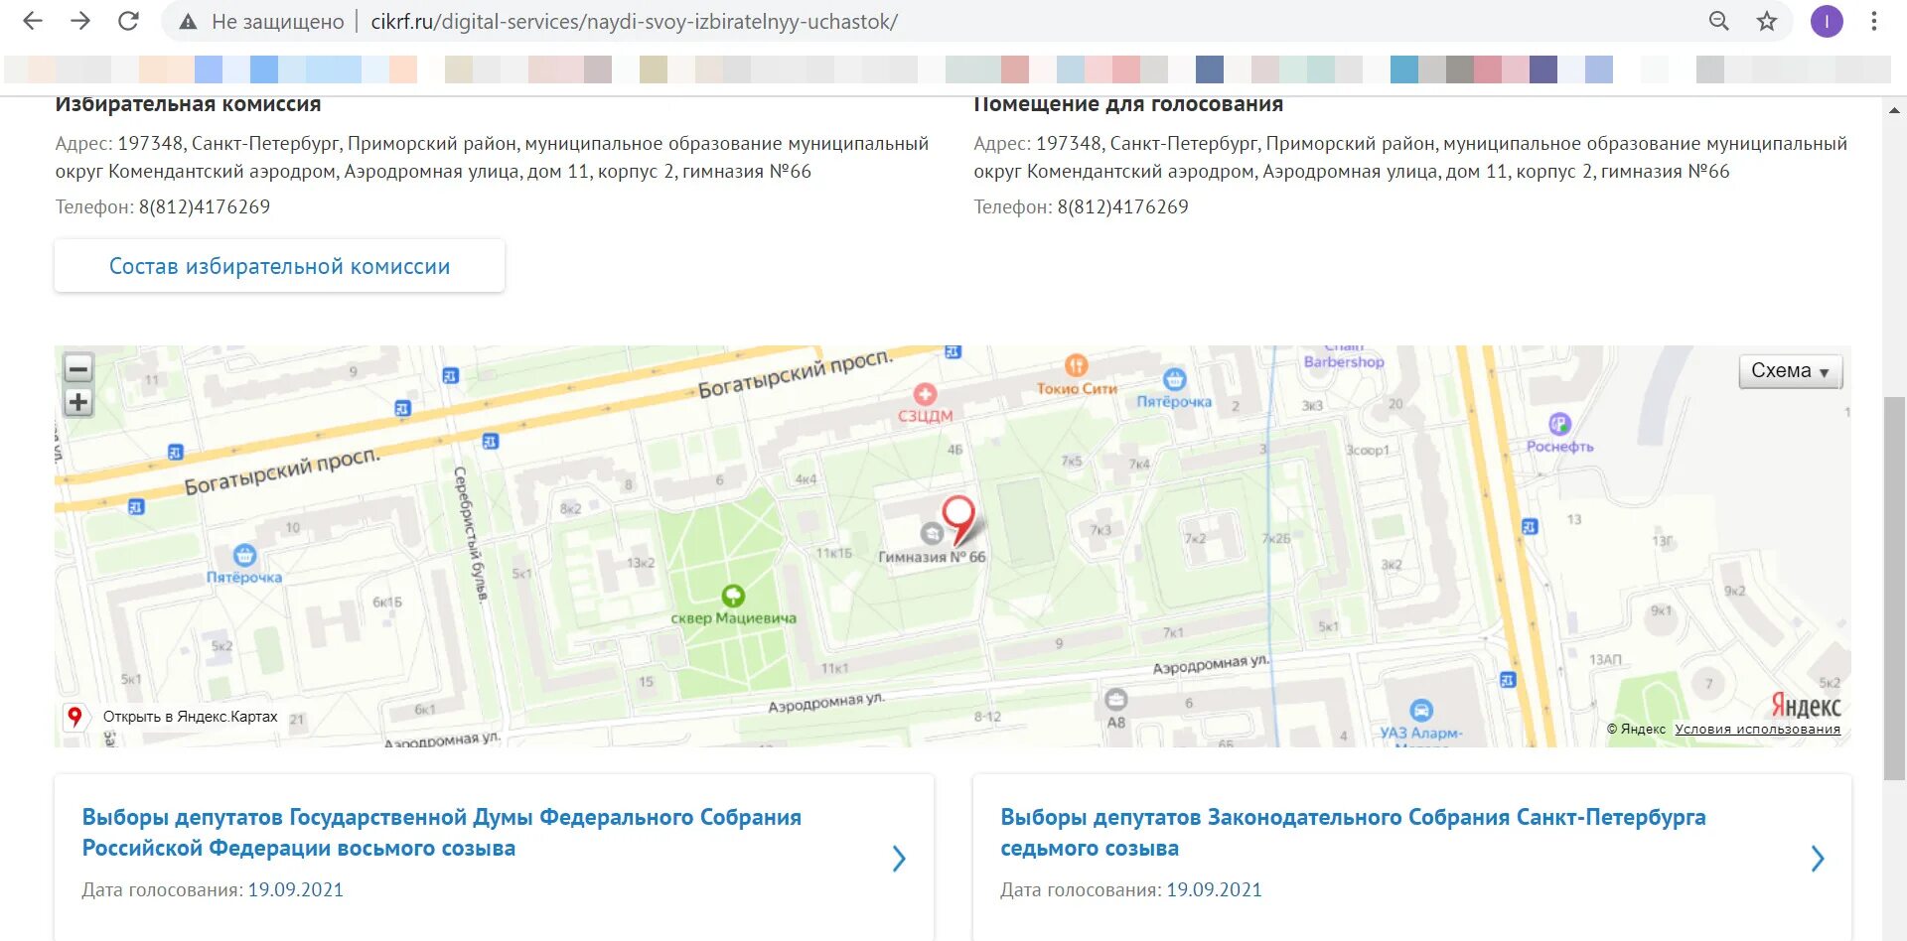Select the сквер Мациевича park marker

click(733, 596)
